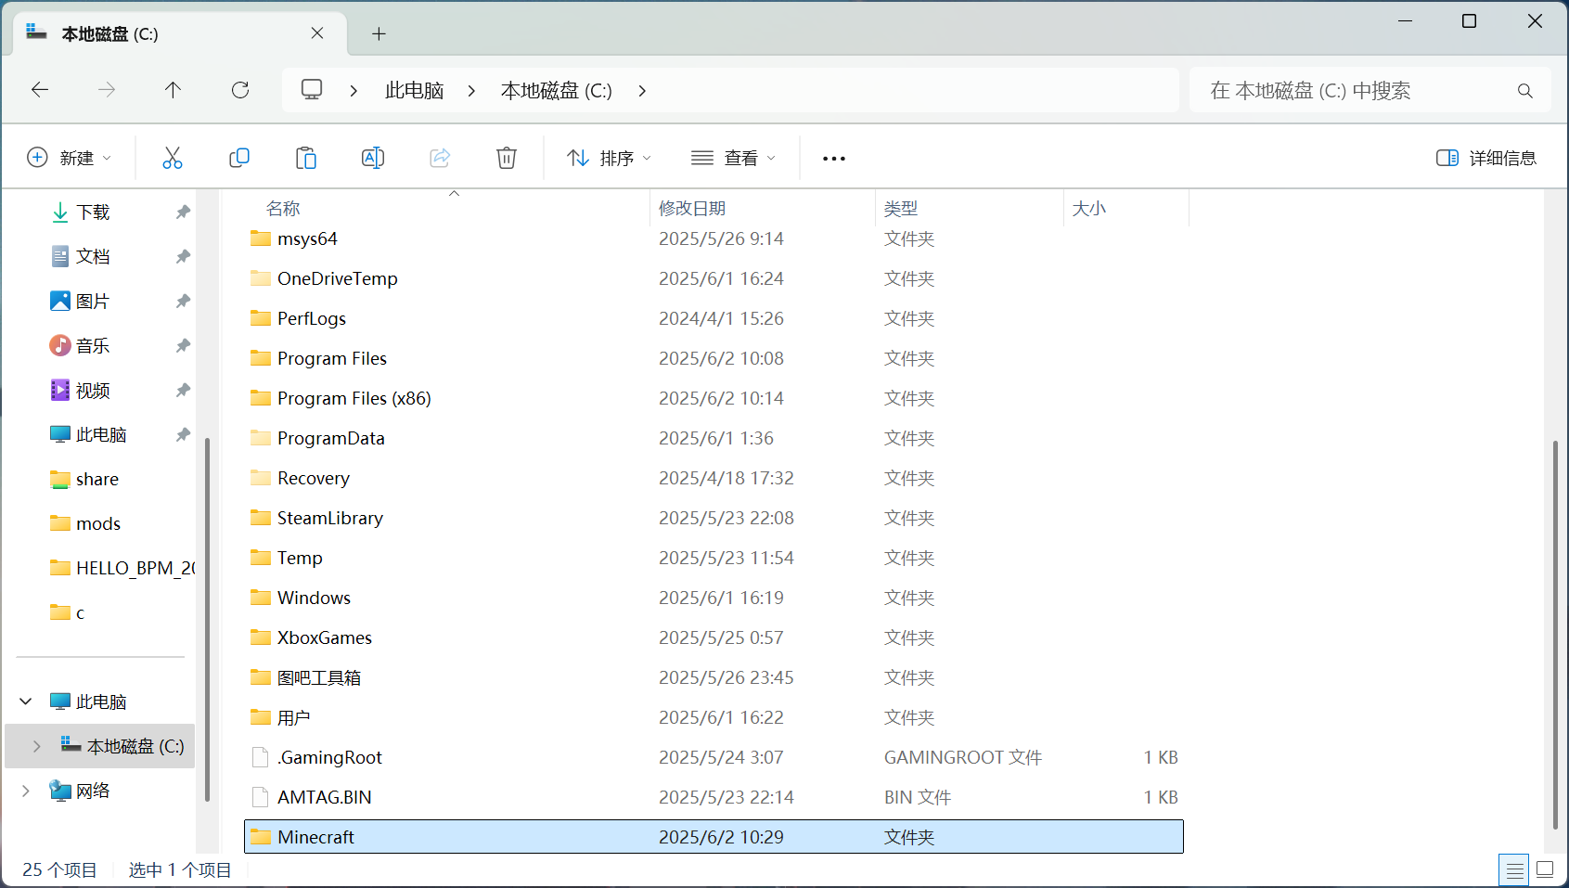The width and height of the screenshot is (1569, 888).
Task: Refresh the current folder view
Action: click(x=240, y=90)
